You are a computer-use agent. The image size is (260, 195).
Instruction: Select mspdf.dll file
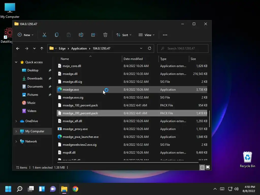click(x=132, y=153)
